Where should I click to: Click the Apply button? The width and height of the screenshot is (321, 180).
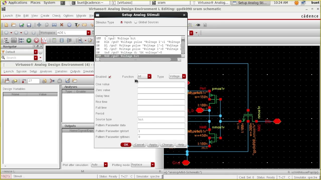[x=153, y=145]
